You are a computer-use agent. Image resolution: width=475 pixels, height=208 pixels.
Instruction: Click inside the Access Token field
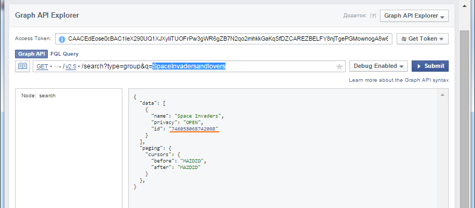[x=224, y=38]
